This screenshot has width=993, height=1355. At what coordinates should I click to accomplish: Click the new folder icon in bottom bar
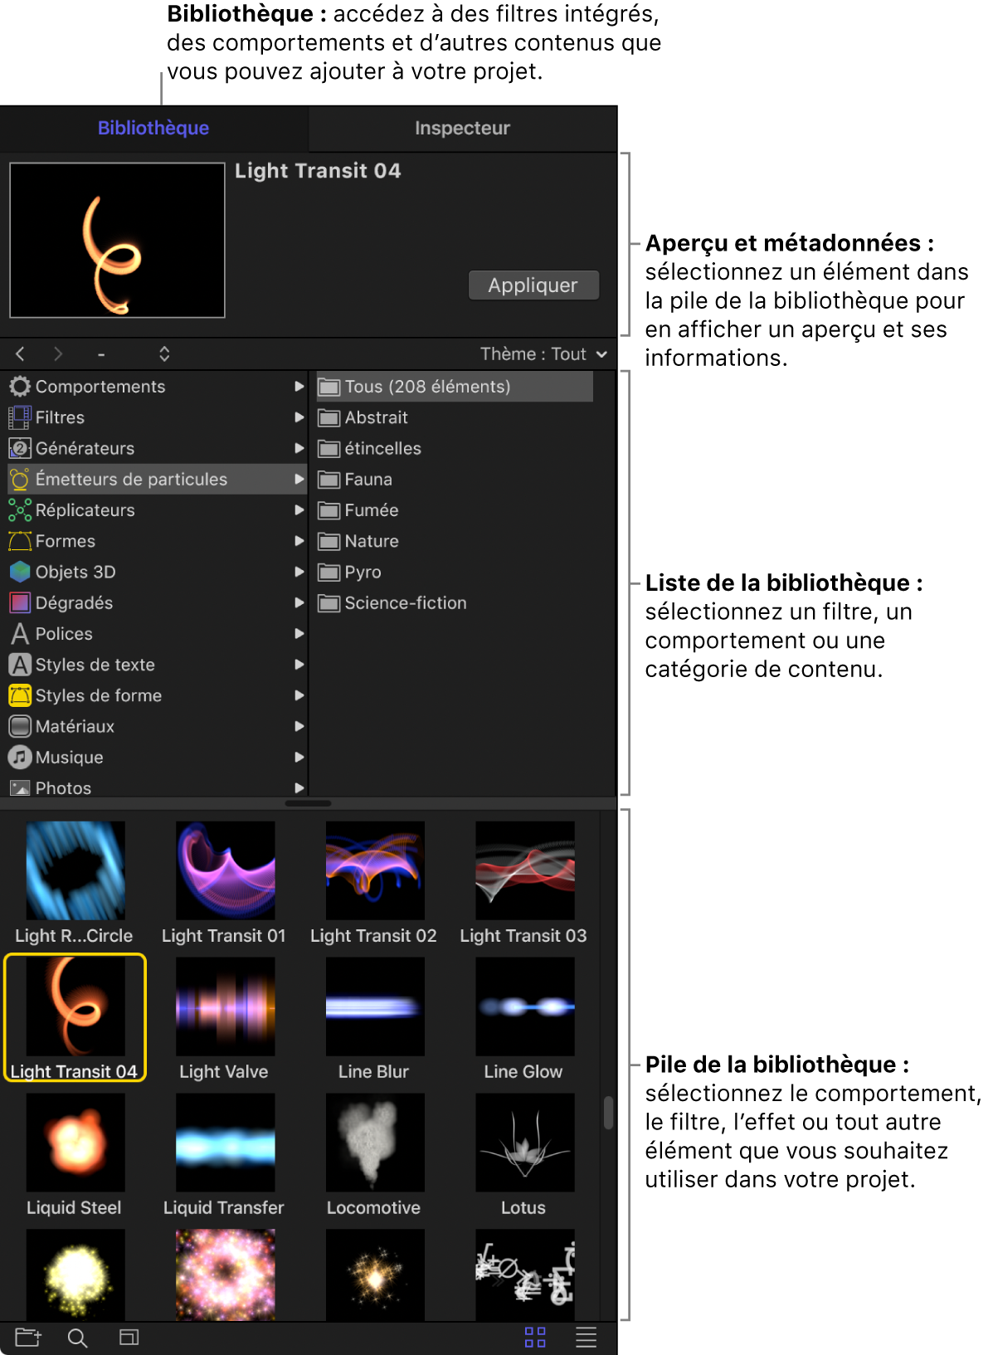point(27,1338)
